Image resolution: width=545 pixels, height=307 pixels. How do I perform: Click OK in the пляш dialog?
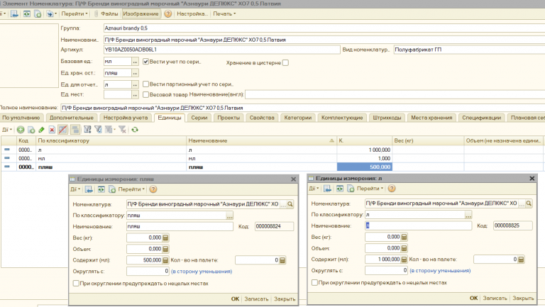[x=236, y=298]
